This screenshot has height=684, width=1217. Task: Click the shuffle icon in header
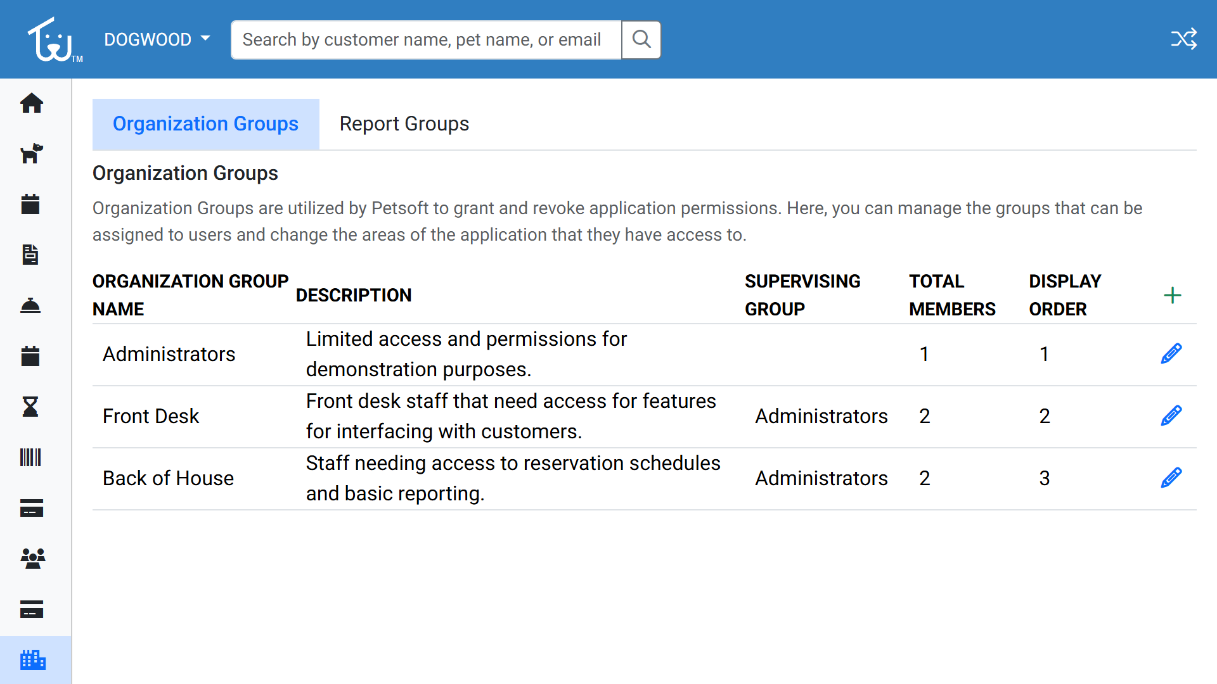click(1183, 39)
